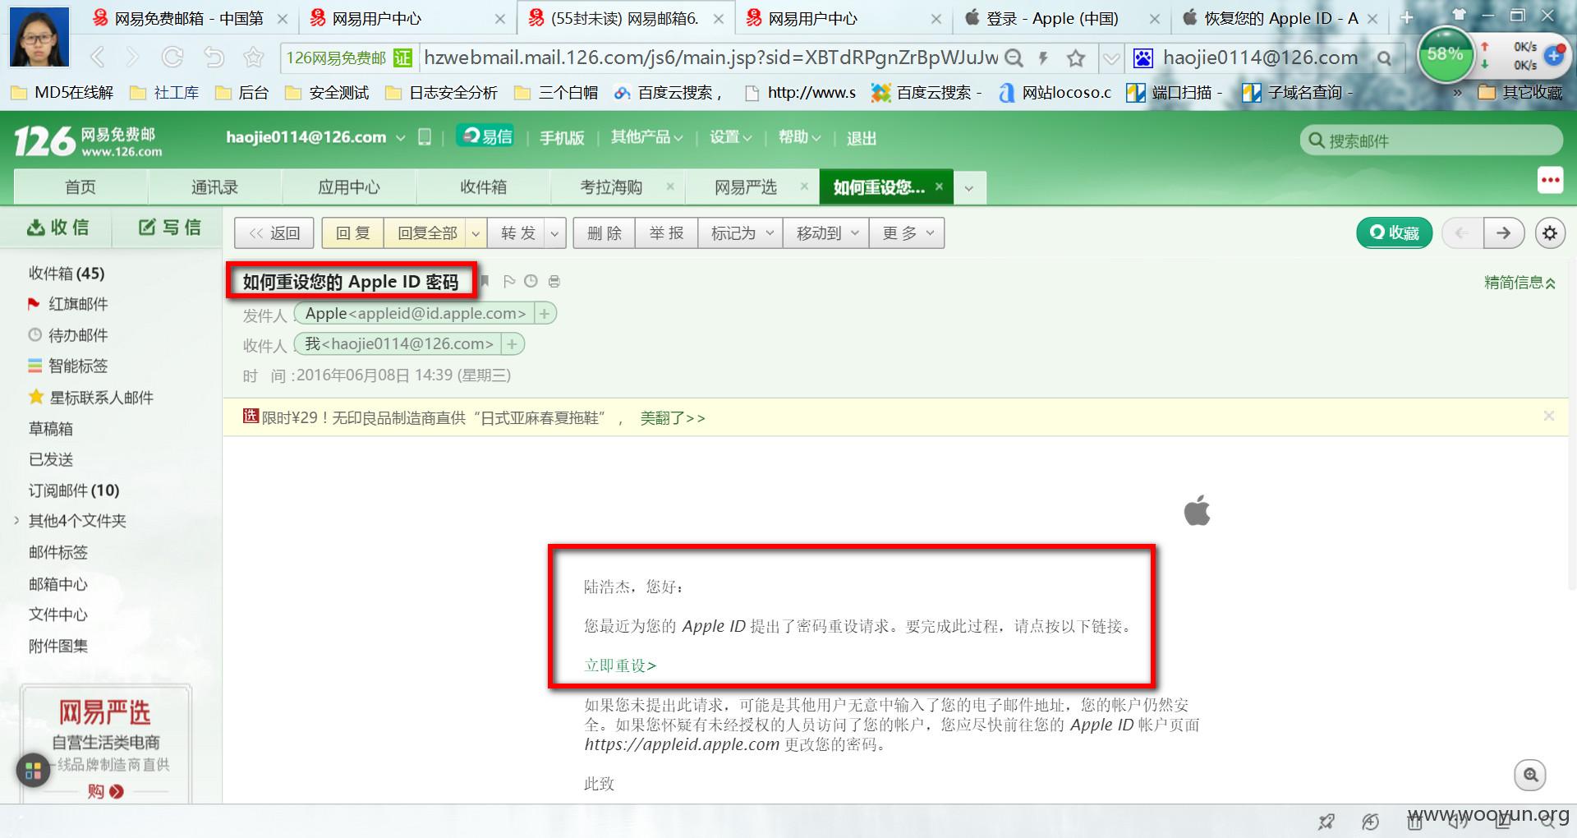Click 写信 compose button
1577x838 pixels.
[x=169, y=228]
